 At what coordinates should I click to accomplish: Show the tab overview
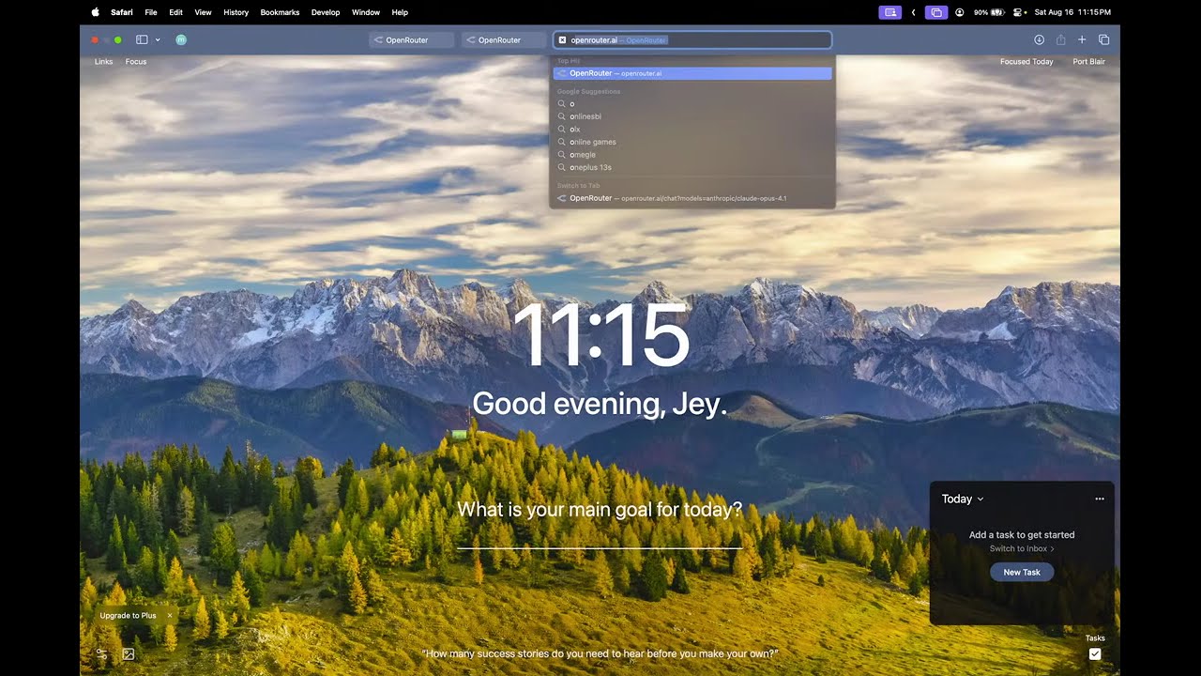click(1103, 40)
